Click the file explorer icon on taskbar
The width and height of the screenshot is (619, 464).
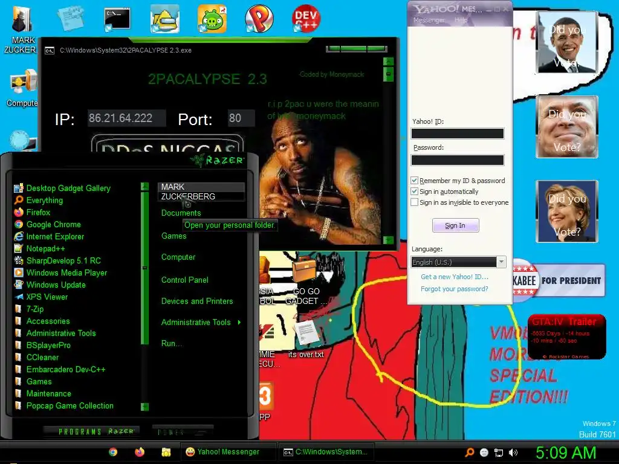[x=166, y=452]
